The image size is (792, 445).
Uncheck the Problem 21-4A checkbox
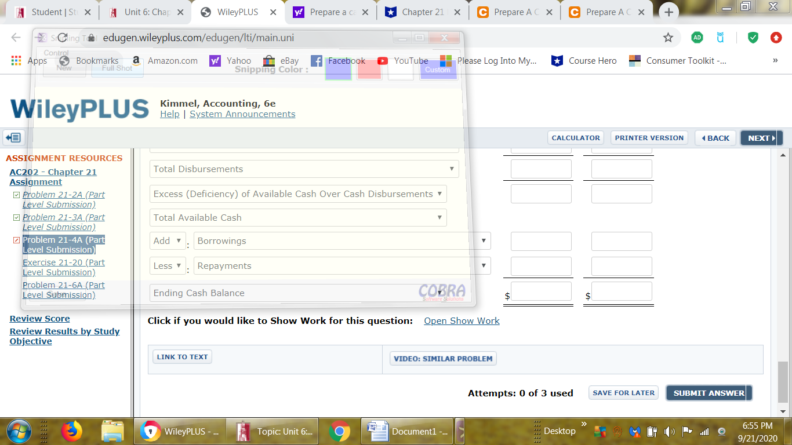(16, 240)
